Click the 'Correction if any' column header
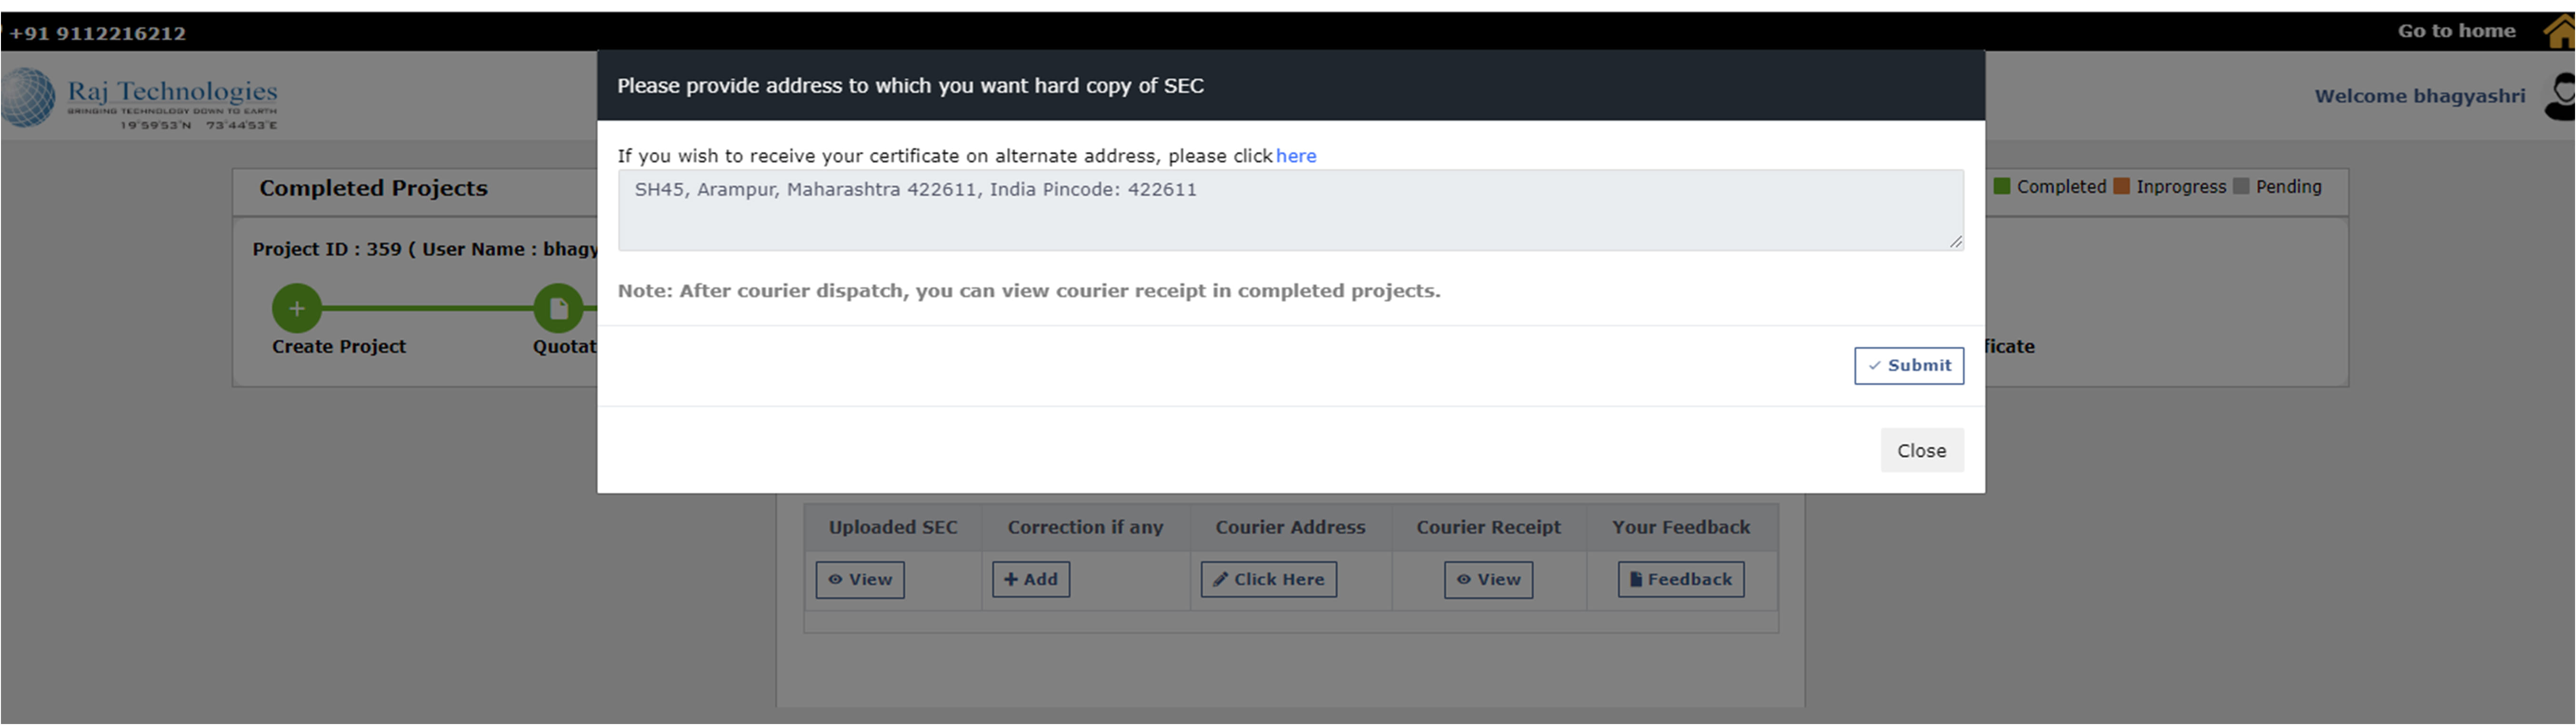 1085,527
